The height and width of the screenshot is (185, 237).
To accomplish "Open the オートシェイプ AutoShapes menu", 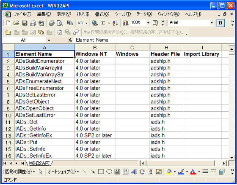I will coord(63,172).
